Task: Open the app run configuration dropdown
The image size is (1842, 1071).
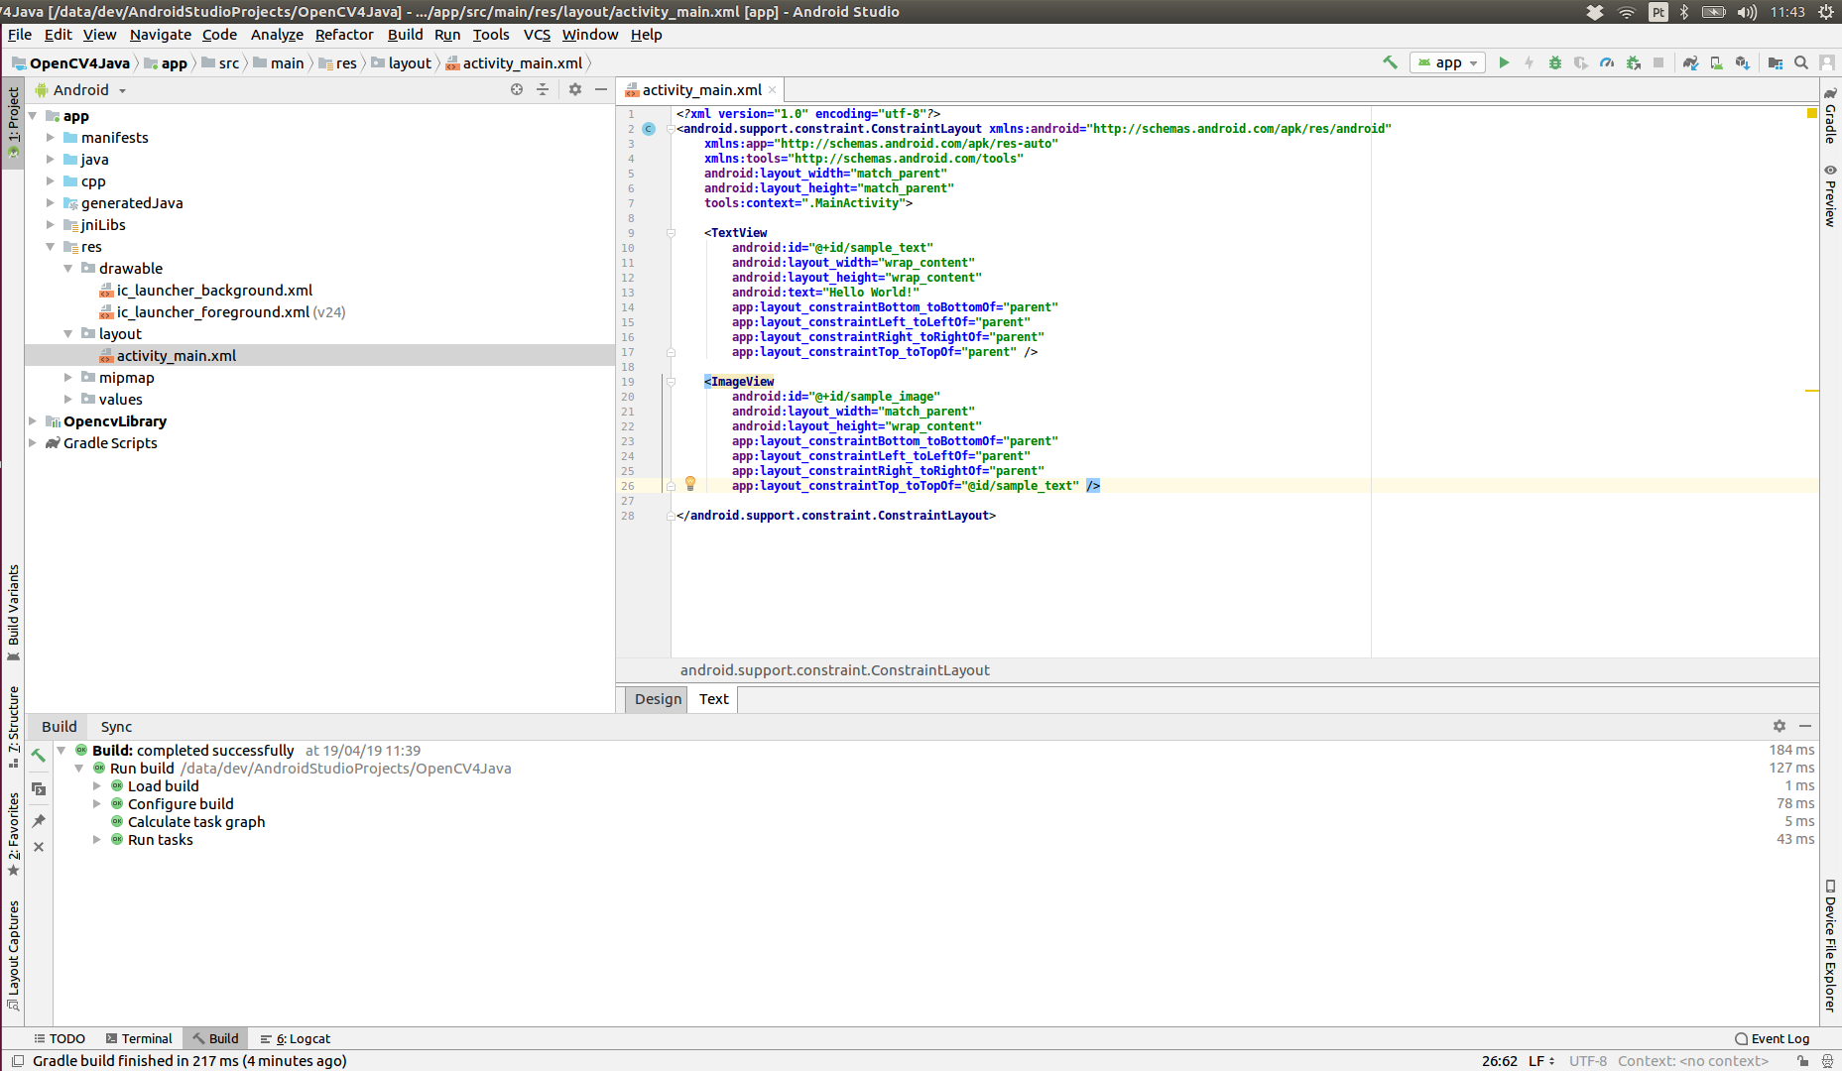Action: click(x=1447, y=62)
